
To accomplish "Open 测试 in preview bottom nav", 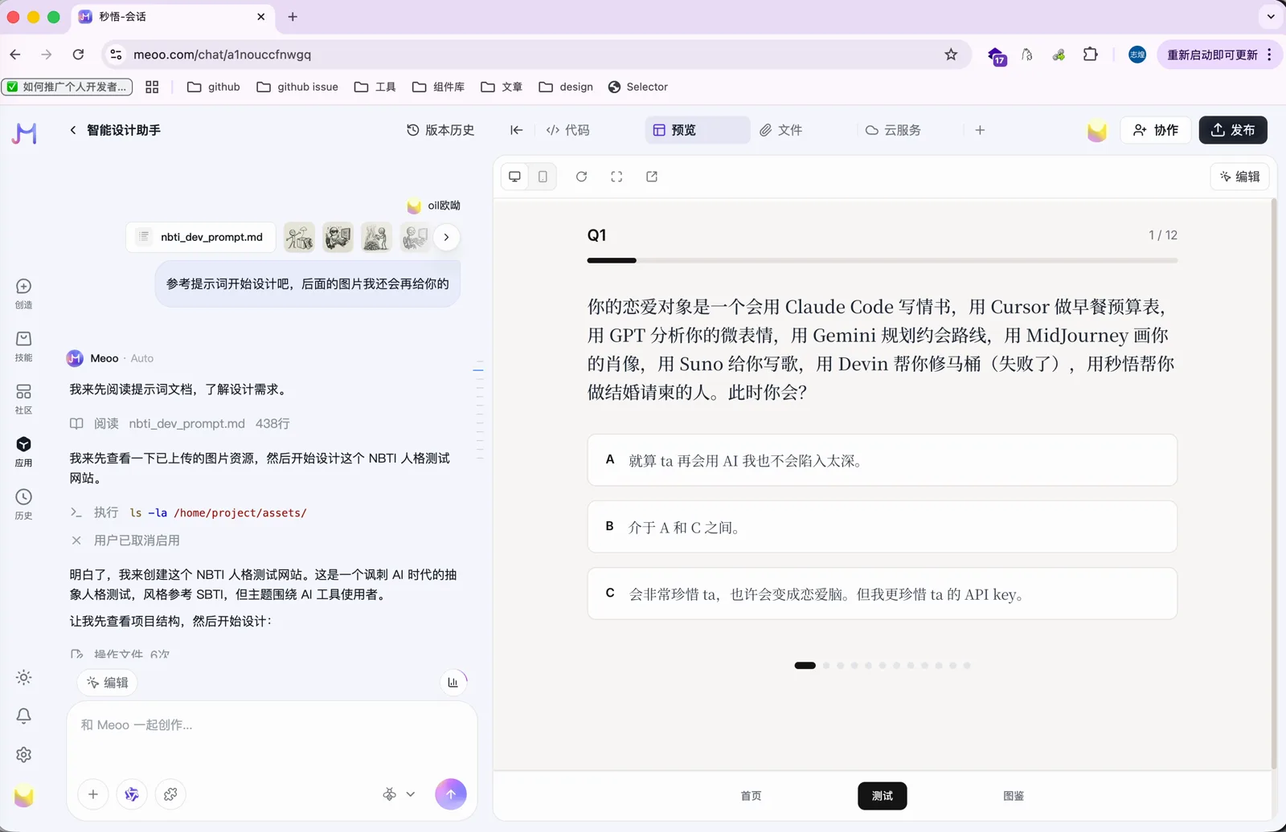I will [x=883, y=796].
